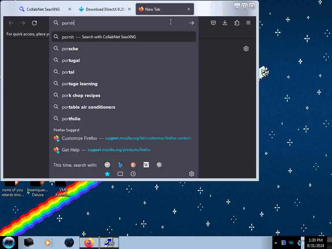
Task: Open new tab page settings gear
Action: click(246, 49)
